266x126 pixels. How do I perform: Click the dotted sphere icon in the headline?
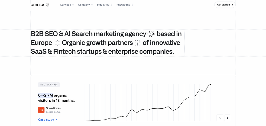[x=151, y=34]
